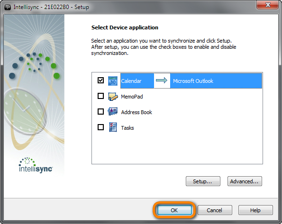Image resolution: width=282 pixels, height=224 pixels.
Task: Confirm with the OK button
Action: [x=174, y=210]
